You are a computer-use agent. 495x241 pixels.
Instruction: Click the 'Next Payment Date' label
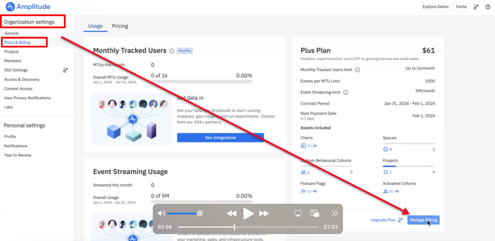click(x=318, y=113)
